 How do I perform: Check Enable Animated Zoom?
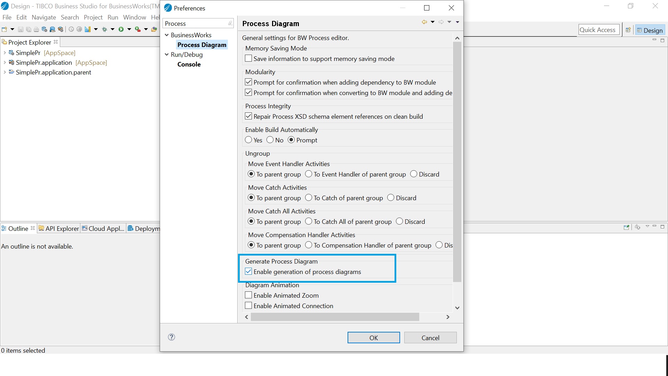248,295
